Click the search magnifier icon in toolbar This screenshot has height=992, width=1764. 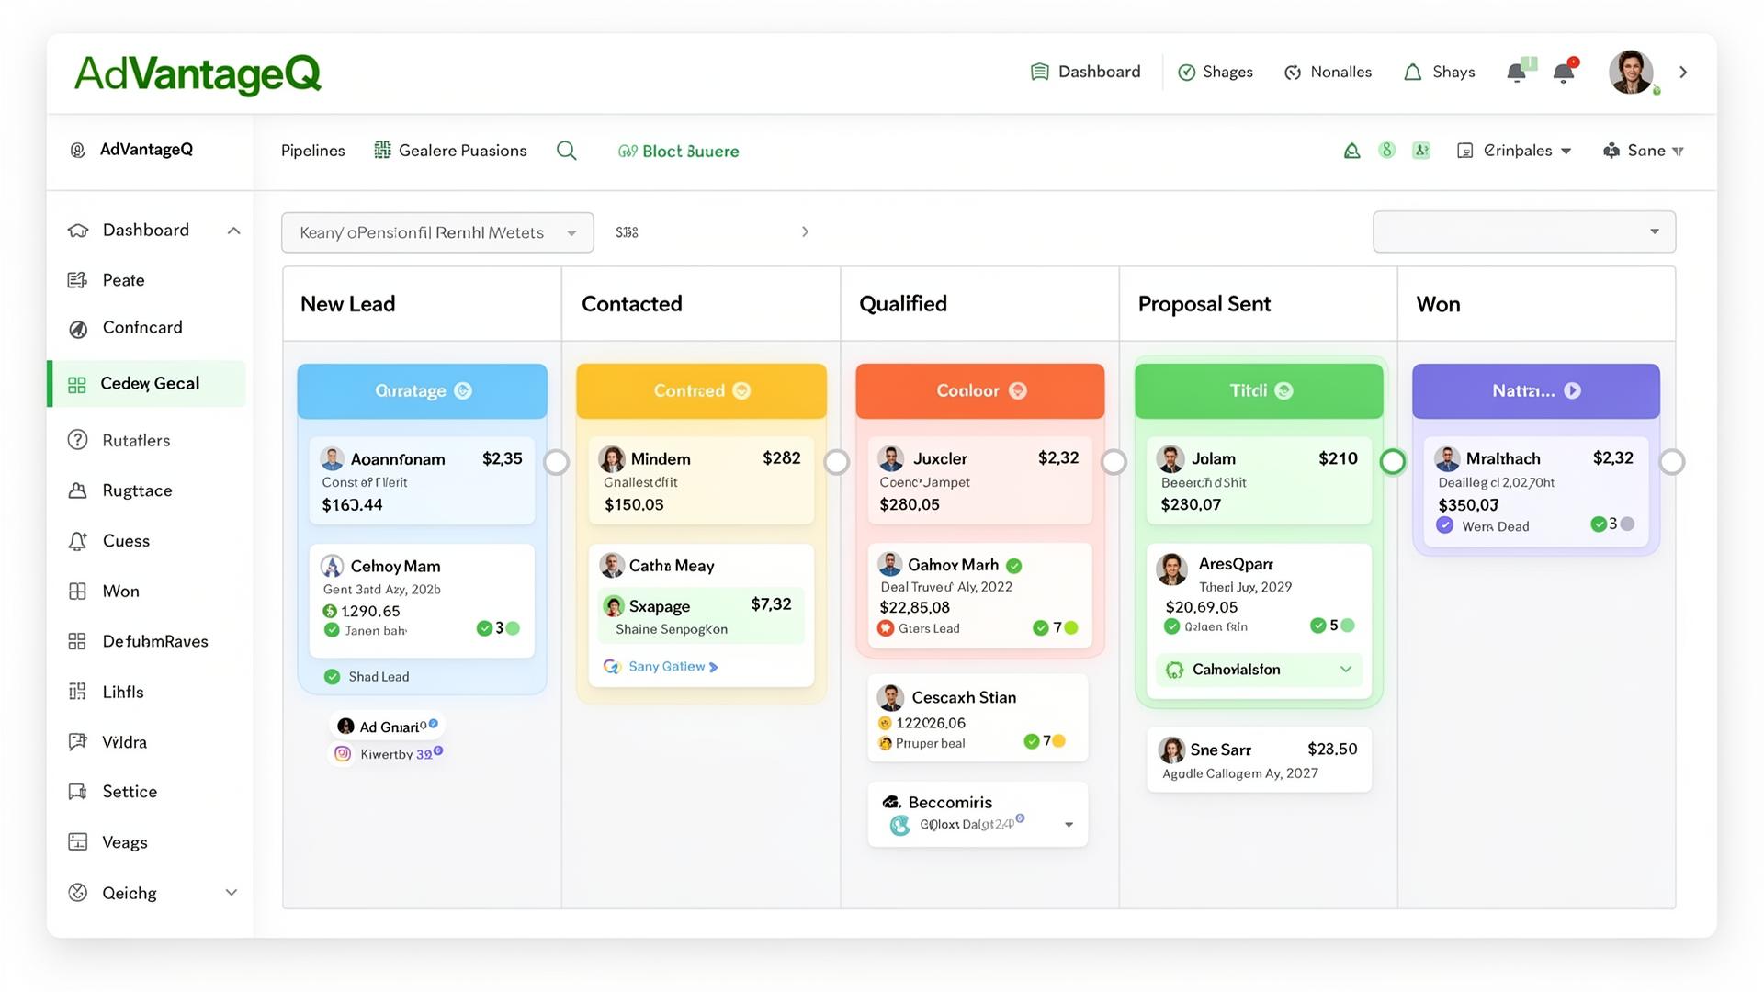pyautogui.click(x=567, y=151)
